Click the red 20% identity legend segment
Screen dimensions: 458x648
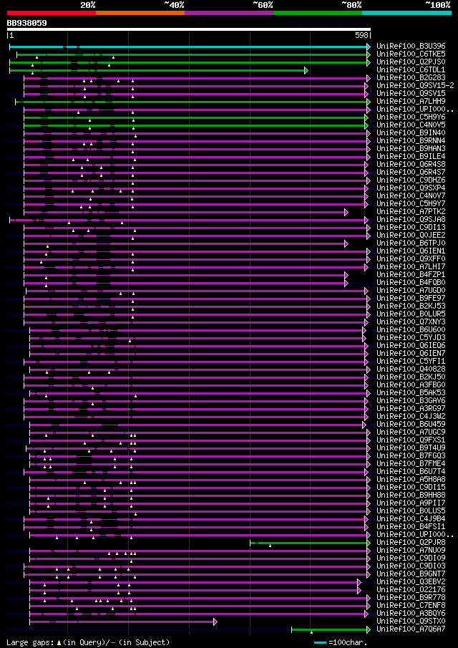52,13
